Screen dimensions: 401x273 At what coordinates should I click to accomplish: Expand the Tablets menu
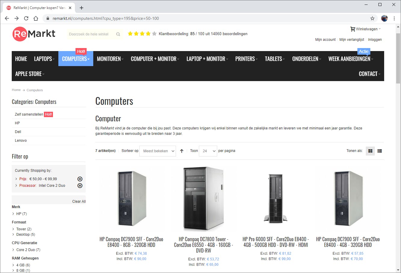point(275,59)
